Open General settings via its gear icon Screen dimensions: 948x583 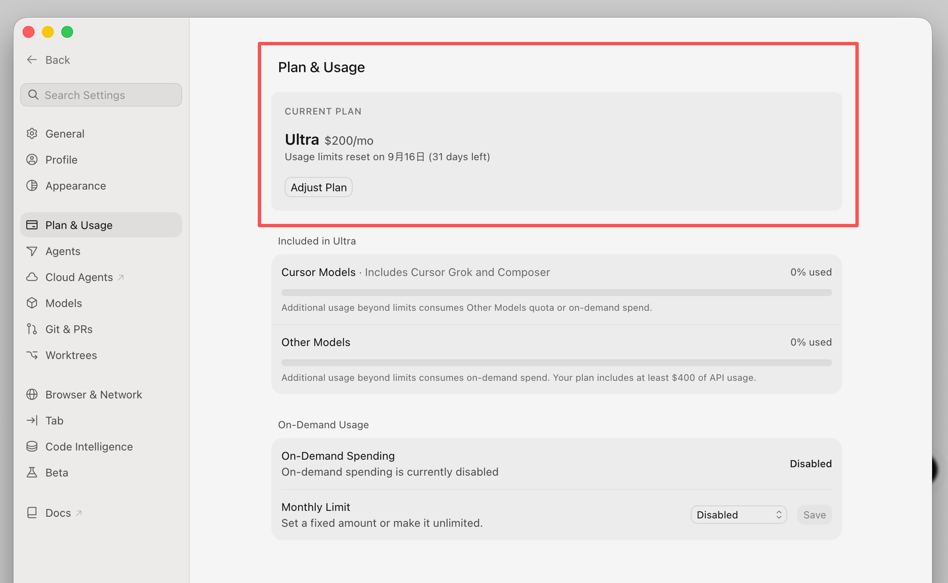pos(32,134)
